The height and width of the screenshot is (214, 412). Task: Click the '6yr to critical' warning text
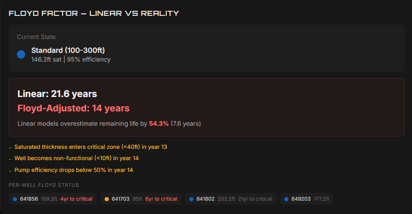[x=161, y=199]
